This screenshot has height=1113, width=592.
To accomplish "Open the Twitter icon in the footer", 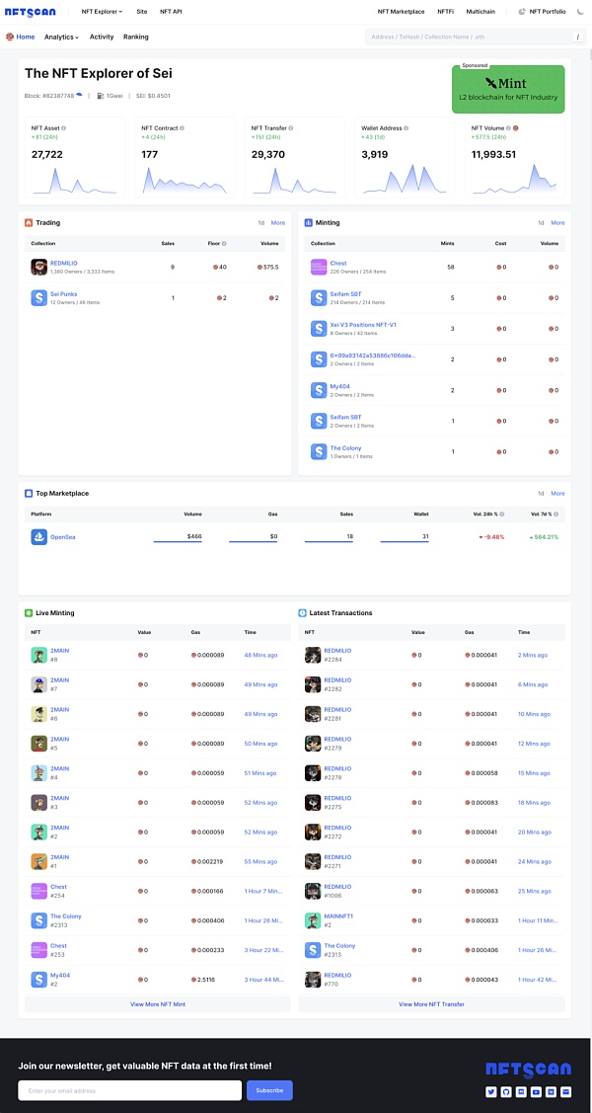I will point(490,1091).
